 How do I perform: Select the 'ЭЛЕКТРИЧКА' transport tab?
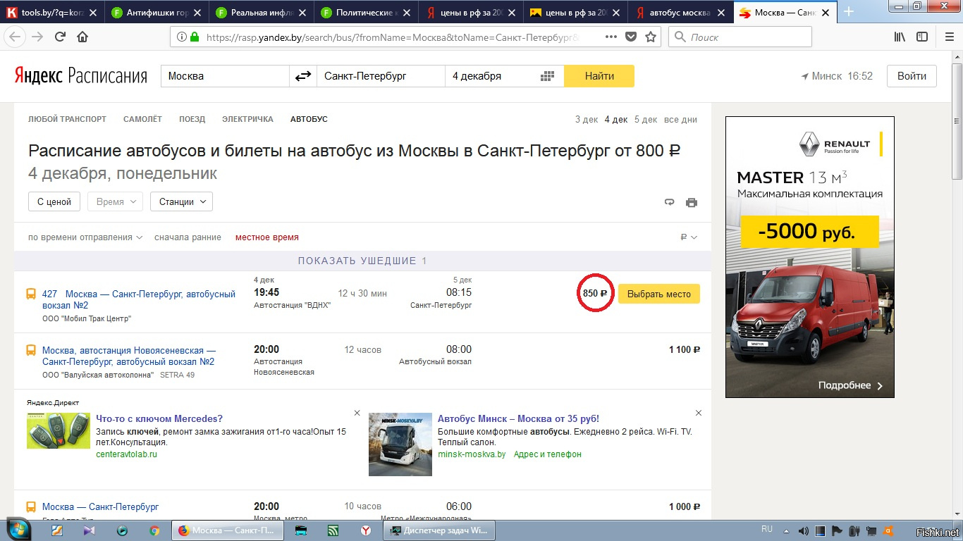click(247, 120)
